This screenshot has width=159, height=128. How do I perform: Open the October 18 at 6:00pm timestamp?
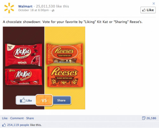coord(33,10)
